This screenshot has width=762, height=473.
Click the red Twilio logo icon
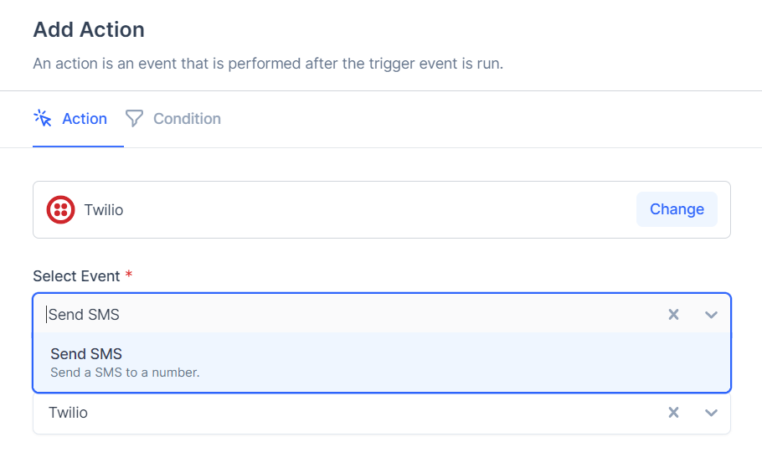(x=61, y=210)
